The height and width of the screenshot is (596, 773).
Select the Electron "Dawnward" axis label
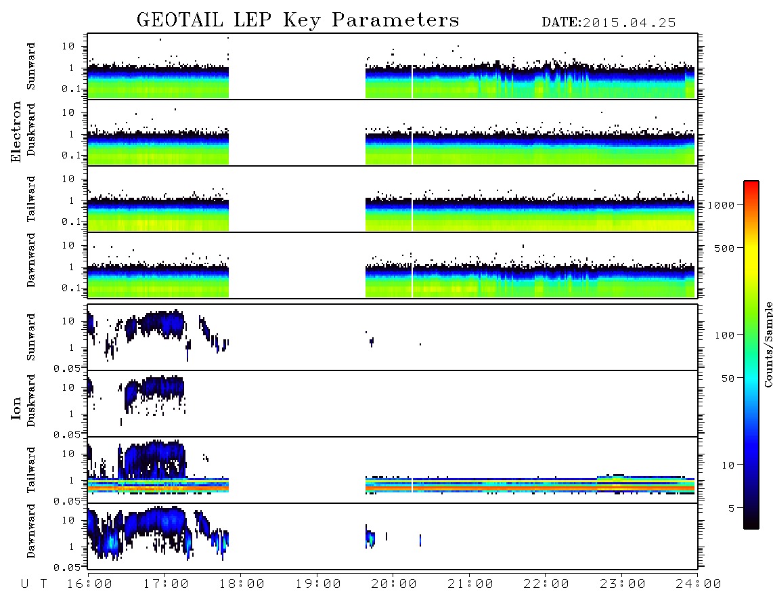pyautogui.click(x=31, y=260)
